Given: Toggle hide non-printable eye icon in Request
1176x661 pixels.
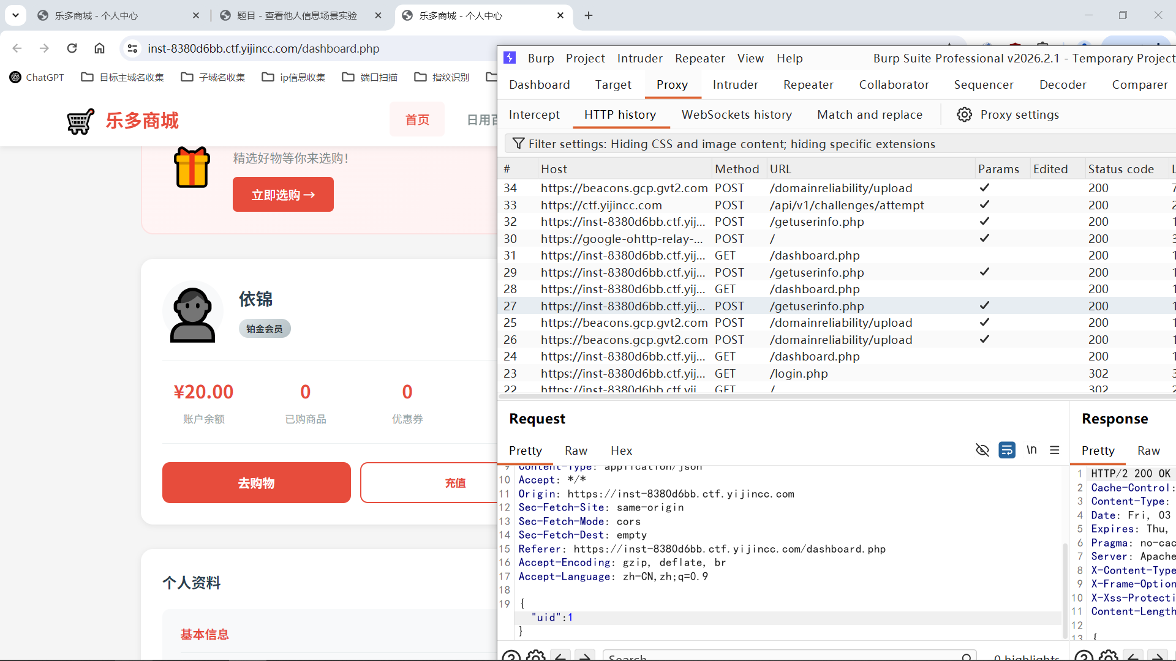Looking at the screenshot, I should coord(982,450).
